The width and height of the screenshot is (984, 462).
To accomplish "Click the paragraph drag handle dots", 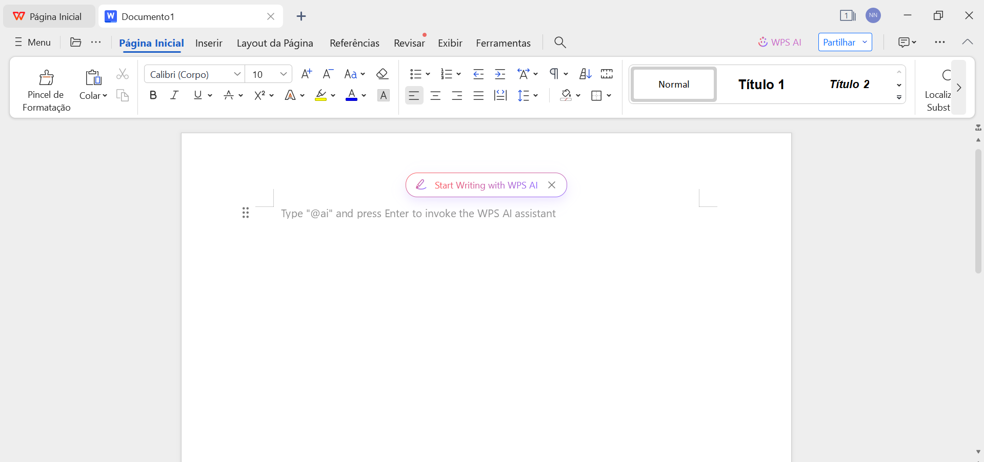I will (x=246, y=213).
